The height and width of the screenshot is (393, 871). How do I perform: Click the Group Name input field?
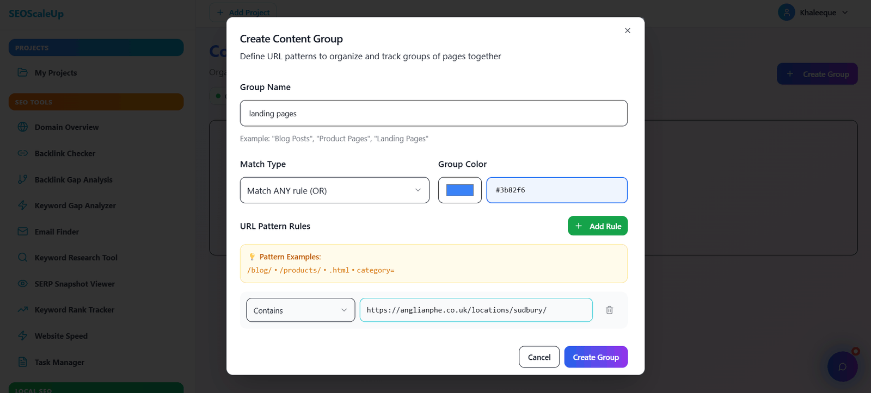point(434,113)
